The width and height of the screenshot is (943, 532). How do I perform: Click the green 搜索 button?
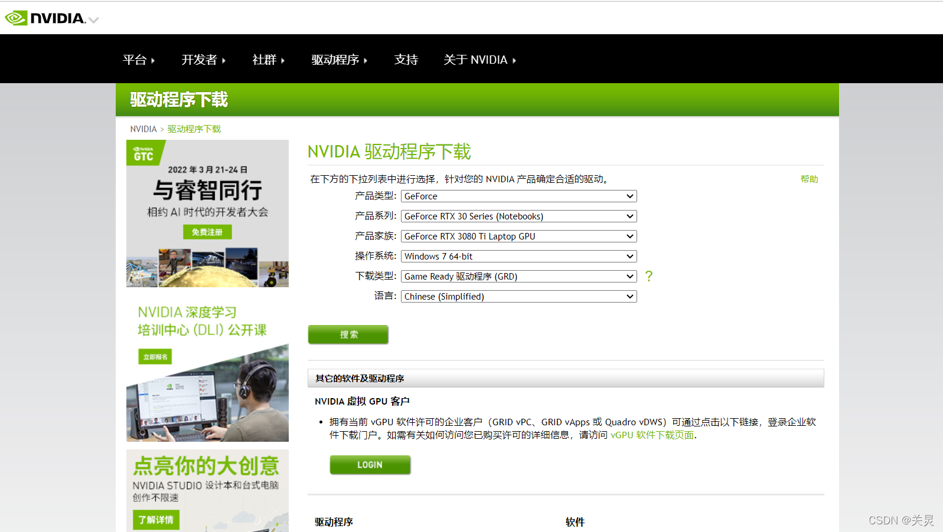(348, 334)
